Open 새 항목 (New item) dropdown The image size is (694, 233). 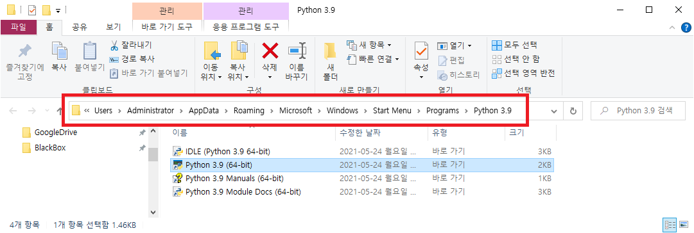coord(369,45)
